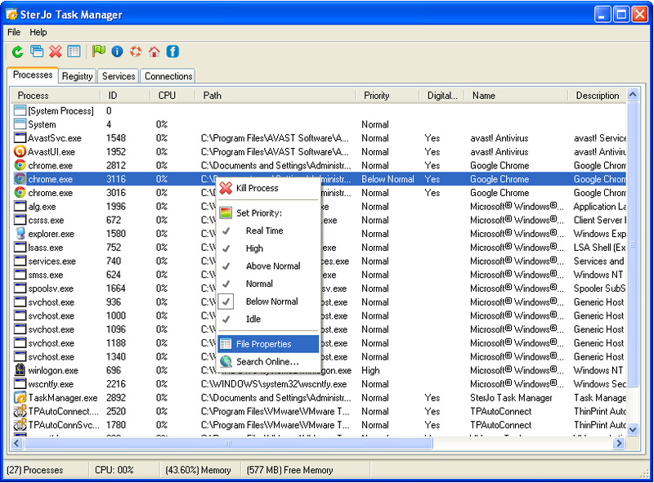The height and width of the screenshot is (483, 654).
Task: Choose Search Online... menu entry
Action: (268, 361)
